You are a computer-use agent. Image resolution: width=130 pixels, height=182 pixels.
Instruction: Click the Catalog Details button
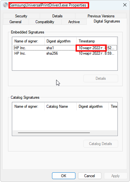101,144
